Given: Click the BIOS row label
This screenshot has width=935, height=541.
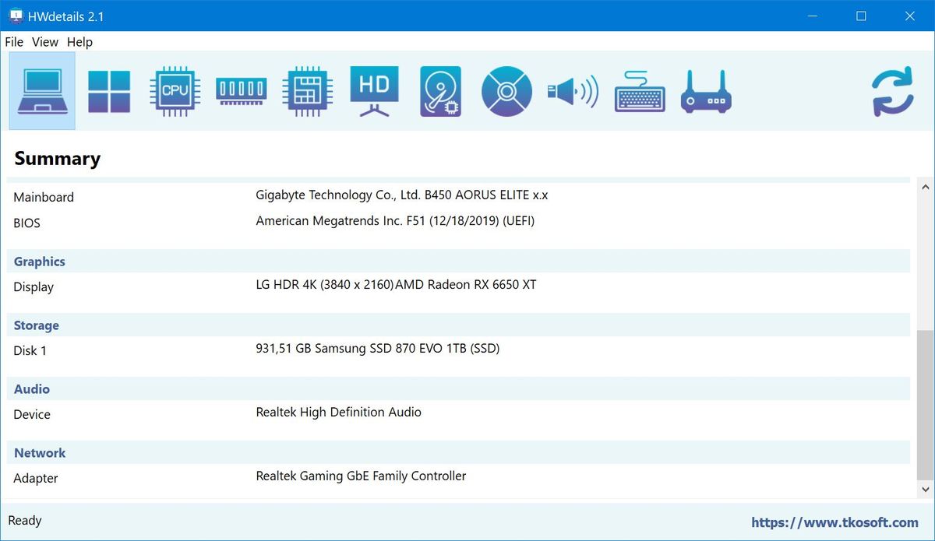Looking at the screenshot, I should pyautogui.click(x=26, y=223).
